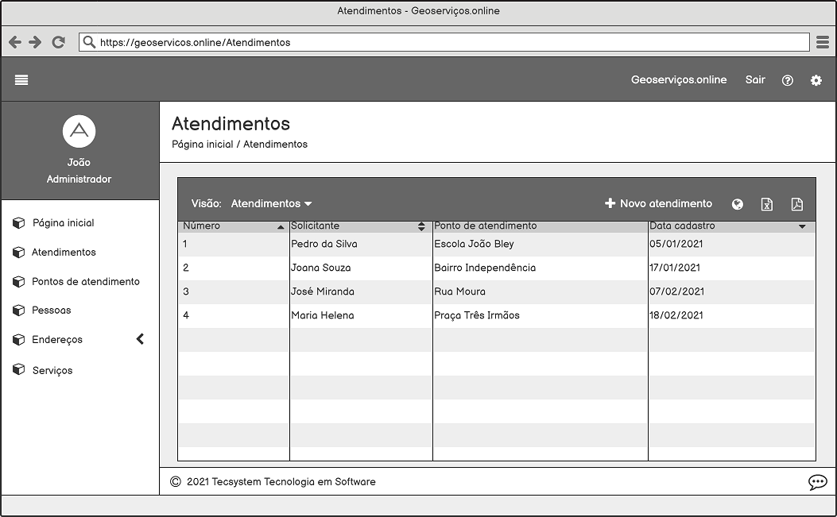Click the browser URL address field
The height and width of the screenshot is (517, 837).
445,42
